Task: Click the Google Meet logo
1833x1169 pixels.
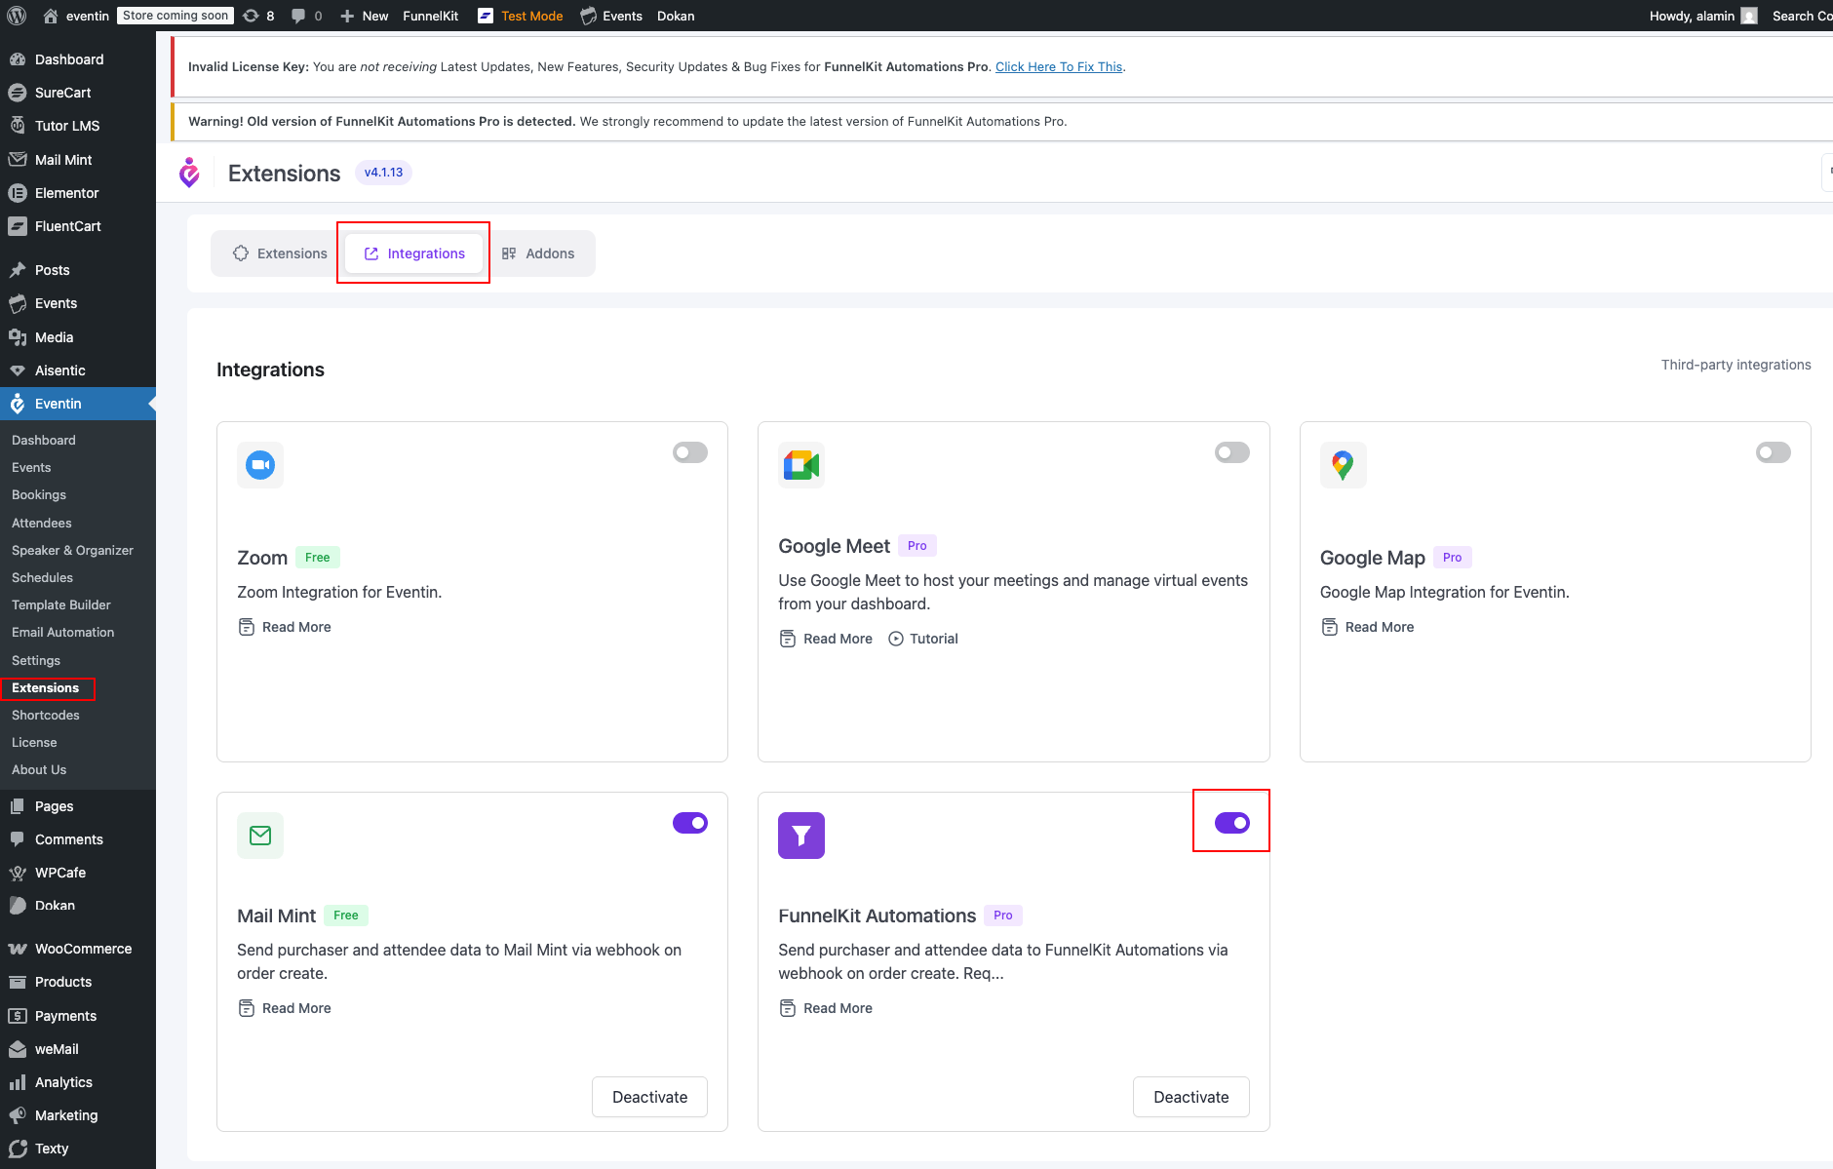Action: [801, 465]
